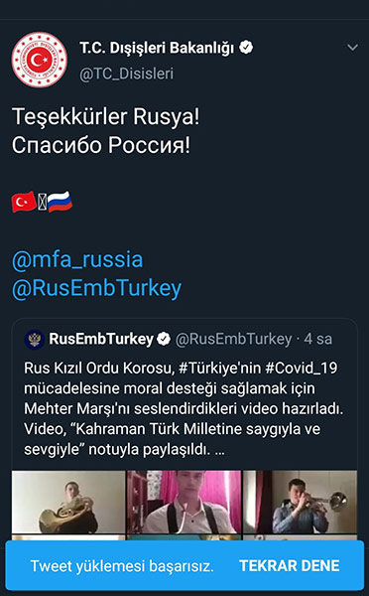Viewport: 369px width, 596px height.
Task: Tap the RusEmbTurkey name in quoted tweet
Action: click(x=101, y=339)
